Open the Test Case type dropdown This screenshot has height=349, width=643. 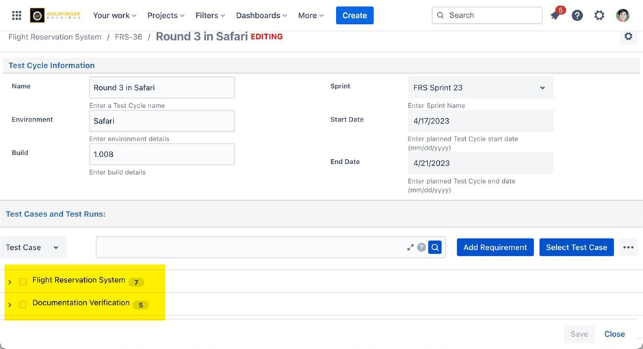click(33, 247)
